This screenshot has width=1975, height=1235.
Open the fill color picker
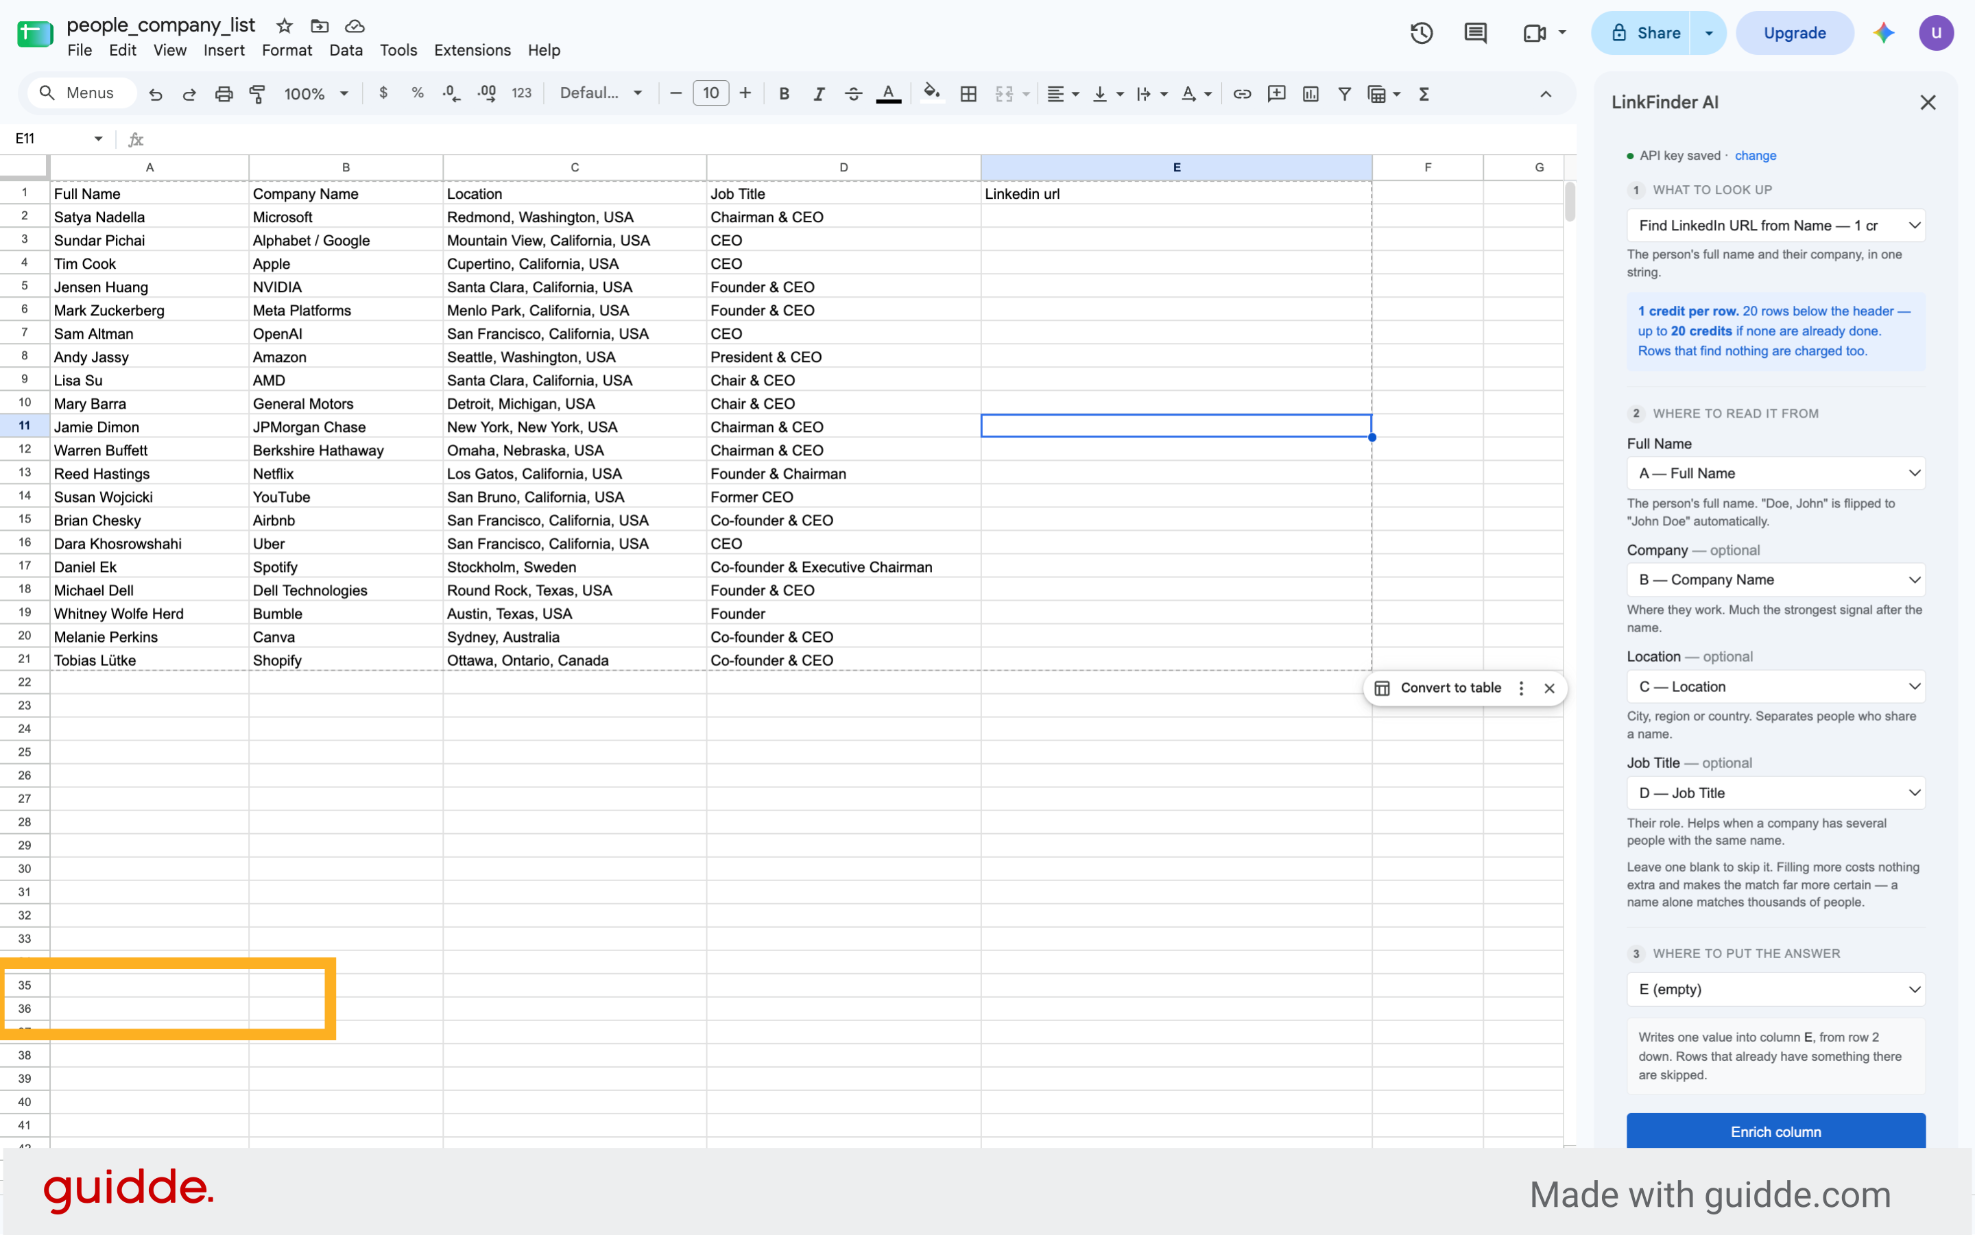(932, 94)
